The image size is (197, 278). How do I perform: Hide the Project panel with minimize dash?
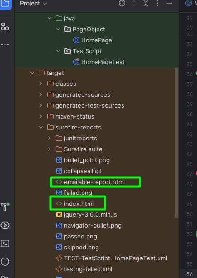point(169,3)
